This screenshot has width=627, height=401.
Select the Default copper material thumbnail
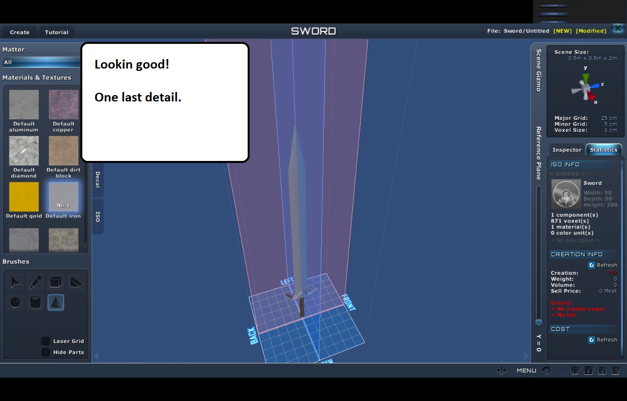click(63, 105)
